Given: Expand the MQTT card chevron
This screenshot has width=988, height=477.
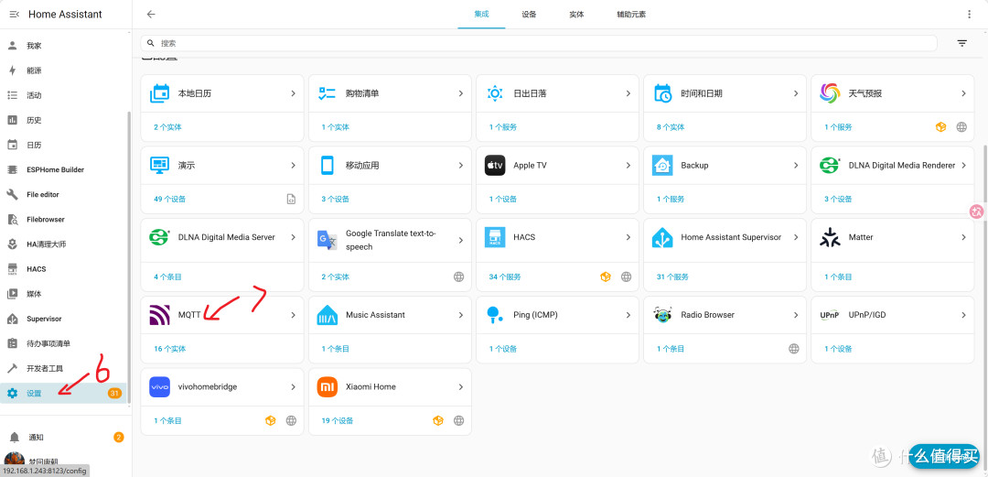Looking at the screenshot, I should 293,315.
